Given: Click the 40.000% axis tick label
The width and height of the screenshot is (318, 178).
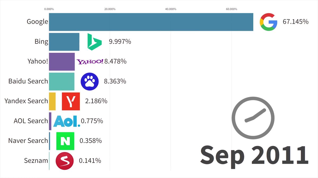Looking at the screenshot, I should click(171, 9).
